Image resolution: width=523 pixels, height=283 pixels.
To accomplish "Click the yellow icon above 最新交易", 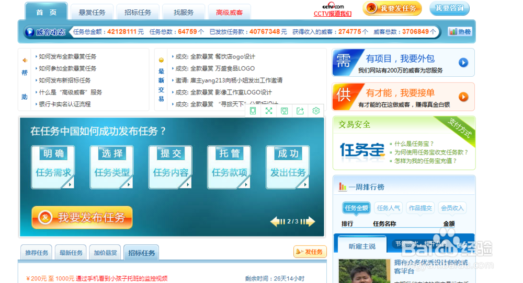I will click(x=161, y=60).
